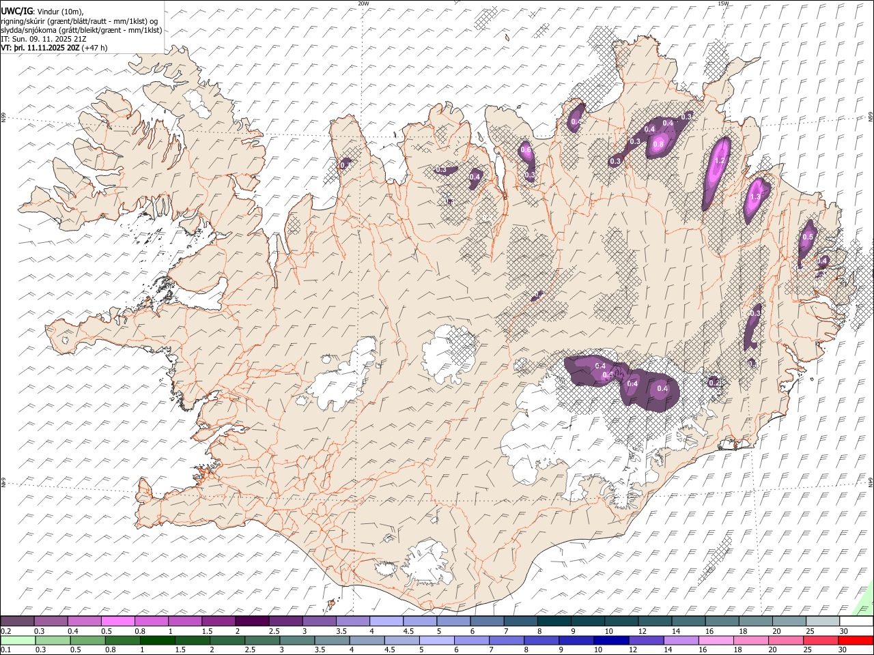
Task: Click the "64N" latitude label on the right edge
Action: (x=871, y=481)
